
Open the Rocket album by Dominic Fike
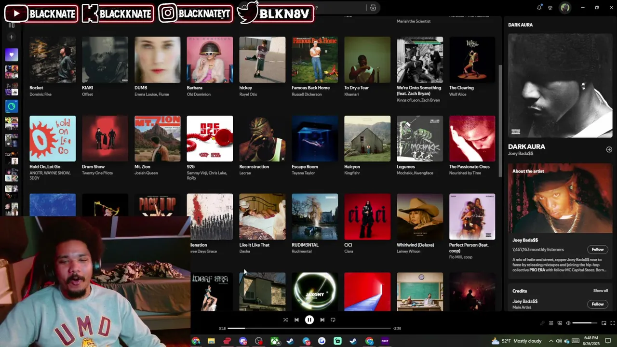(53, 60)
